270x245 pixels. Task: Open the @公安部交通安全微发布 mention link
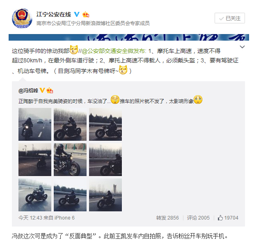[x=113, y=51]
